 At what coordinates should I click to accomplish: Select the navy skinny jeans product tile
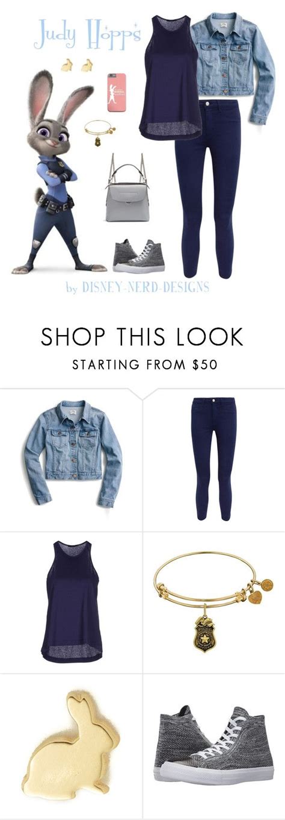(214, 460)
